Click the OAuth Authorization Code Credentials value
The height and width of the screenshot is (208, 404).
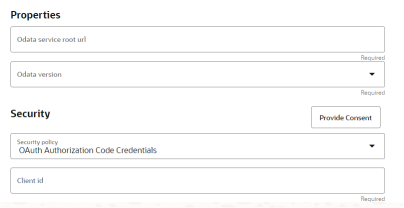pyautogui.click(x=87, y=150)
